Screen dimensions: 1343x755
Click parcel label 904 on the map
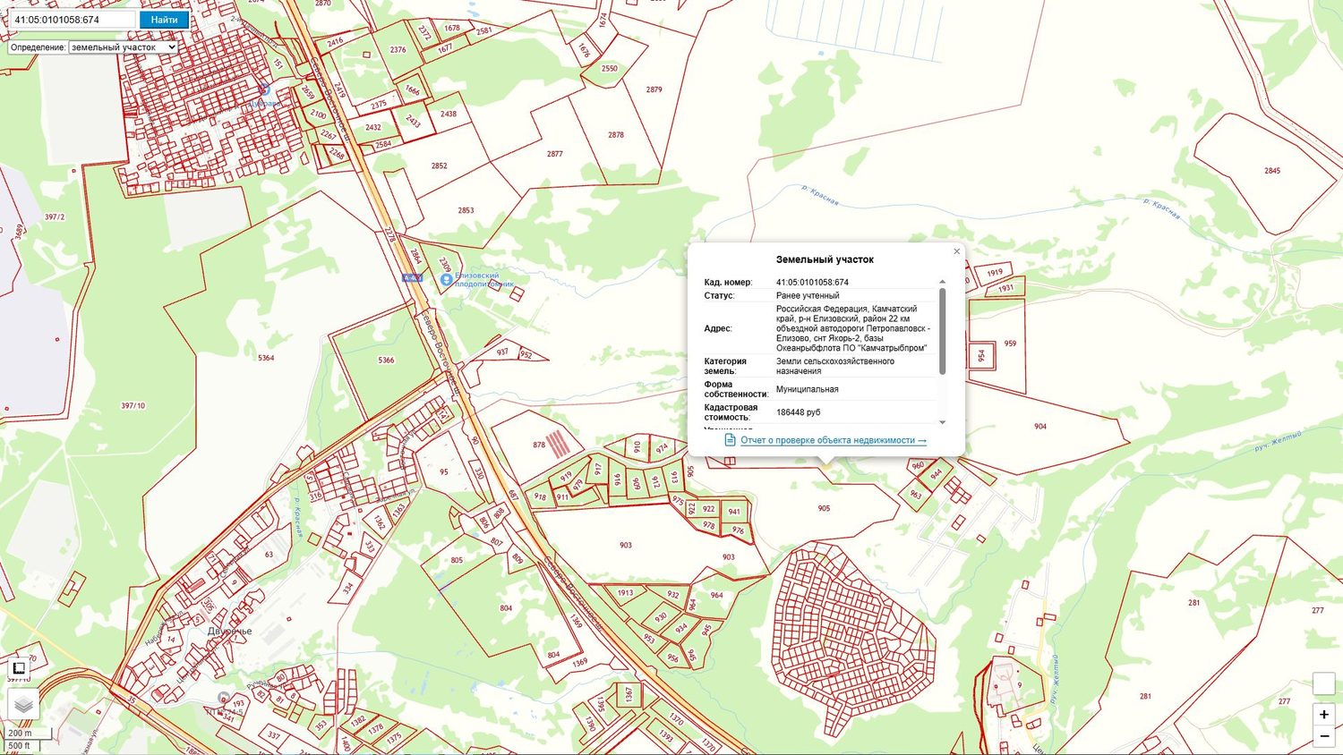coord(1040,426)
